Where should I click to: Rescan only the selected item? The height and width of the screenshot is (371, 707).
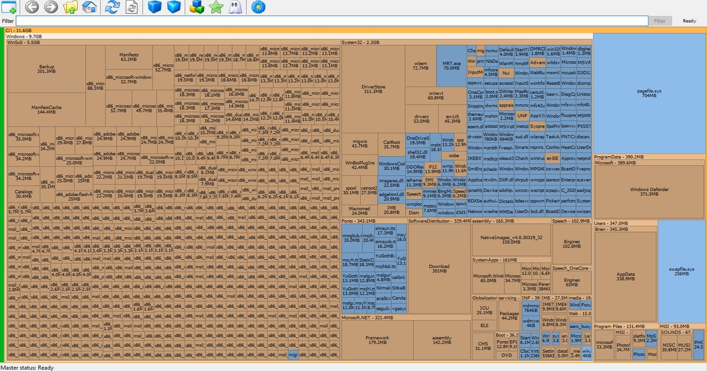click(x=131, y=8)
